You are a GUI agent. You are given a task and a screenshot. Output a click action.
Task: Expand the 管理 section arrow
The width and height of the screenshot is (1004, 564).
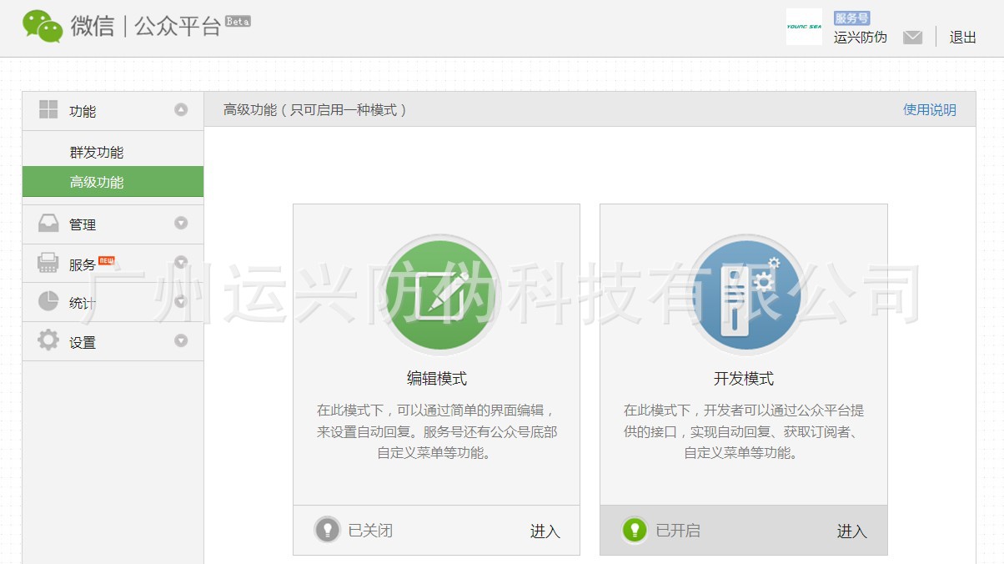point(181,224)
